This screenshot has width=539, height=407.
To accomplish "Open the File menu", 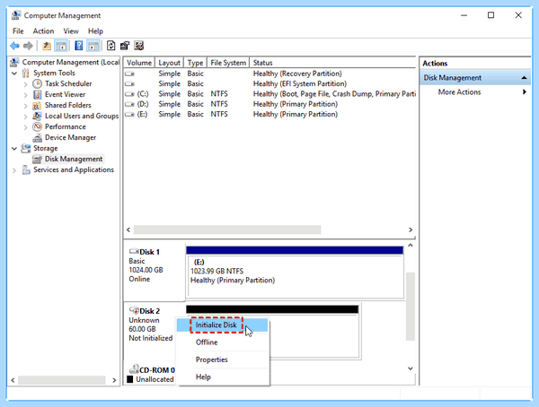I will click(x=18, y=30).
